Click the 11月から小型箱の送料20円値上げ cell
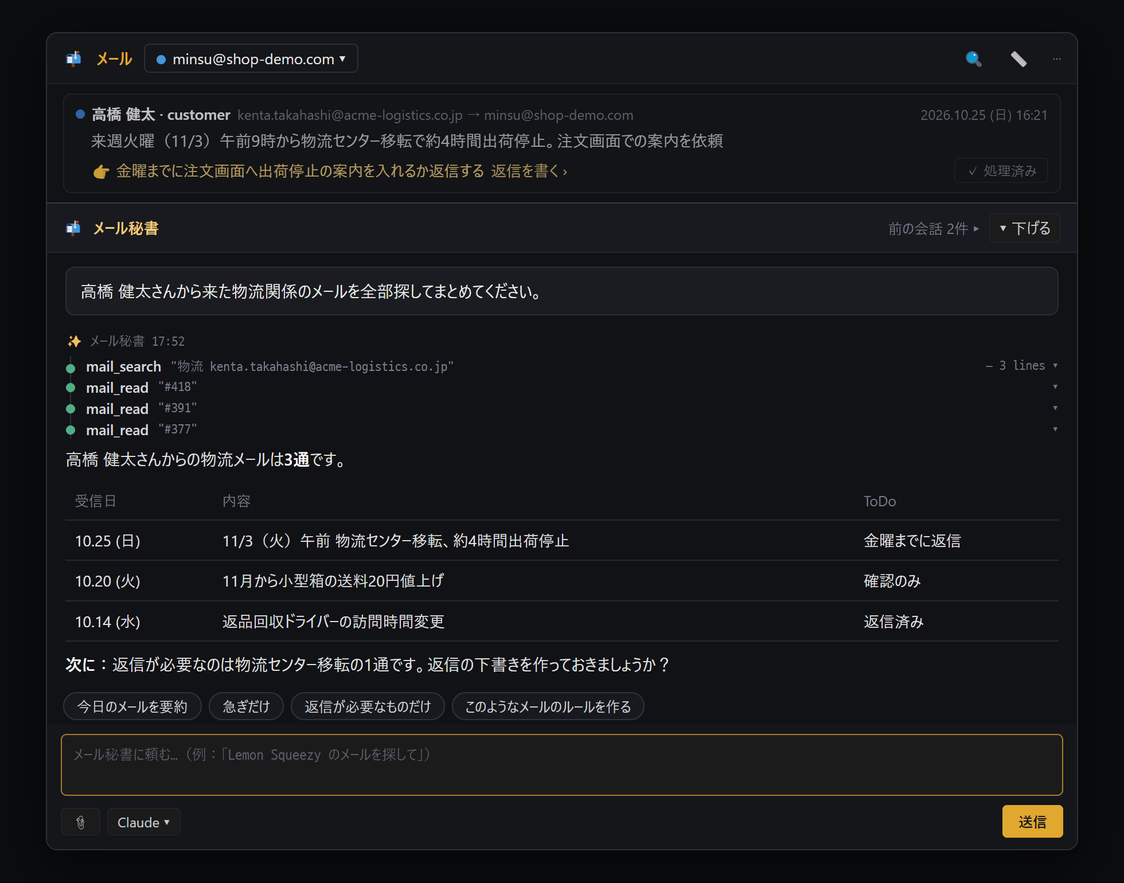Image resolution: width=1124 pixels, height=883 pixels. [333, 581]
